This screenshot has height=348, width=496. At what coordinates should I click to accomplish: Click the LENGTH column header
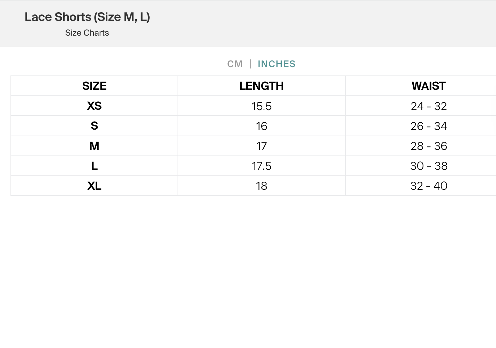pos(262,86)
